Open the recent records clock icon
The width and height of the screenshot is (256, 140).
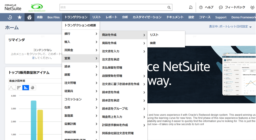tap(10, 17)
